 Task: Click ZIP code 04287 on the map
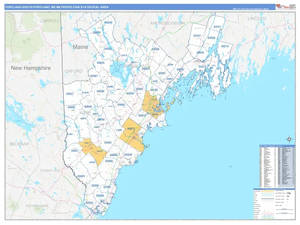[197, 36]
